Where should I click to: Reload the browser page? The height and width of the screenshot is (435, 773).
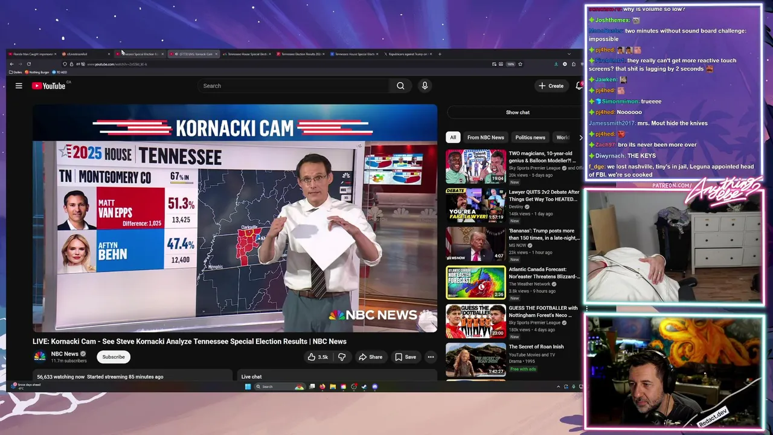(28, 64)
